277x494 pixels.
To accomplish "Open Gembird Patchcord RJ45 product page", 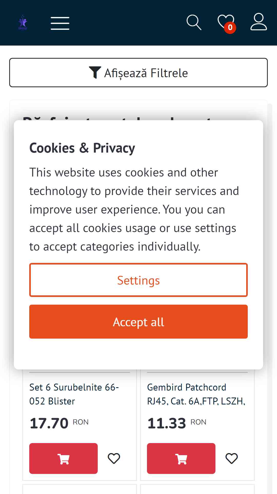I will click(x=196, y=394).
